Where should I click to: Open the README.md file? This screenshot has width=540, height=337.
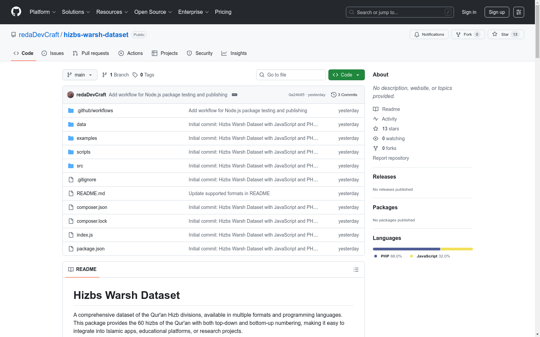click(91, 193)
